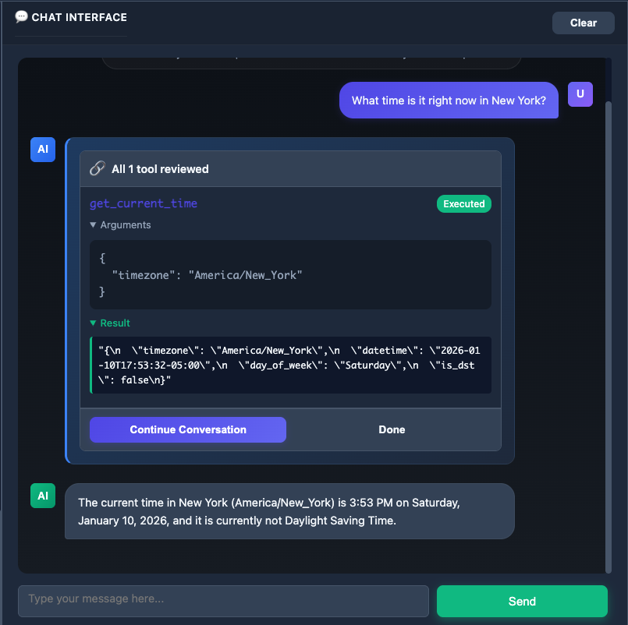Click the timezone arguments code block
628x625 pixels.
pos(290,274)
